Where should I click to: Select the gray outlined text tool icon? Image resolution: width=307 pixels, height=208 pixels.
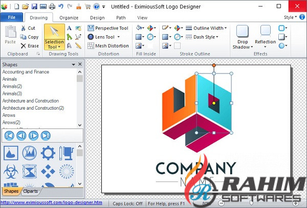(69, 46)
